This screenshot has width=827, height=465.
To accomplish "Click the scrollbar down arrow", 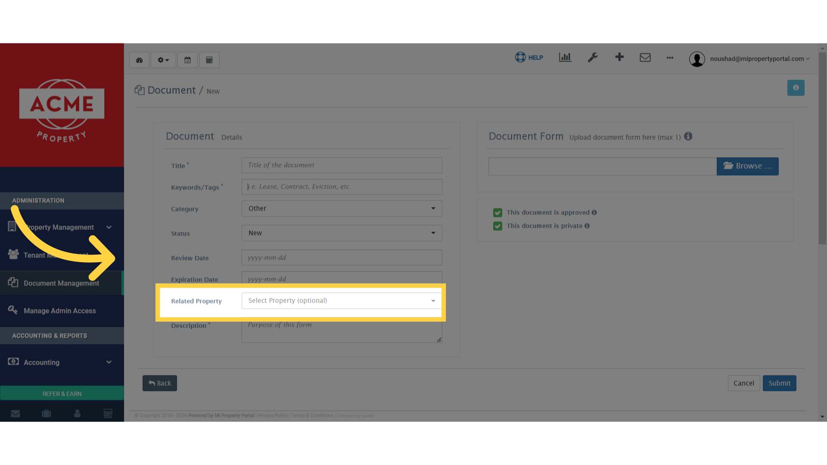I will coord(823,417).
